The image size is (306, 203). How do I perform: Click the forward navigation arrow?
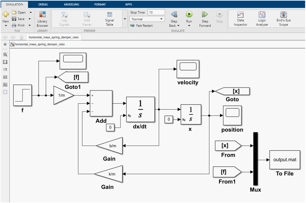pyautogui.click(x=13, y=37)
